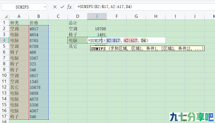Select column F header
Viewport: 215px width, 123px height.
coord(116,16)
